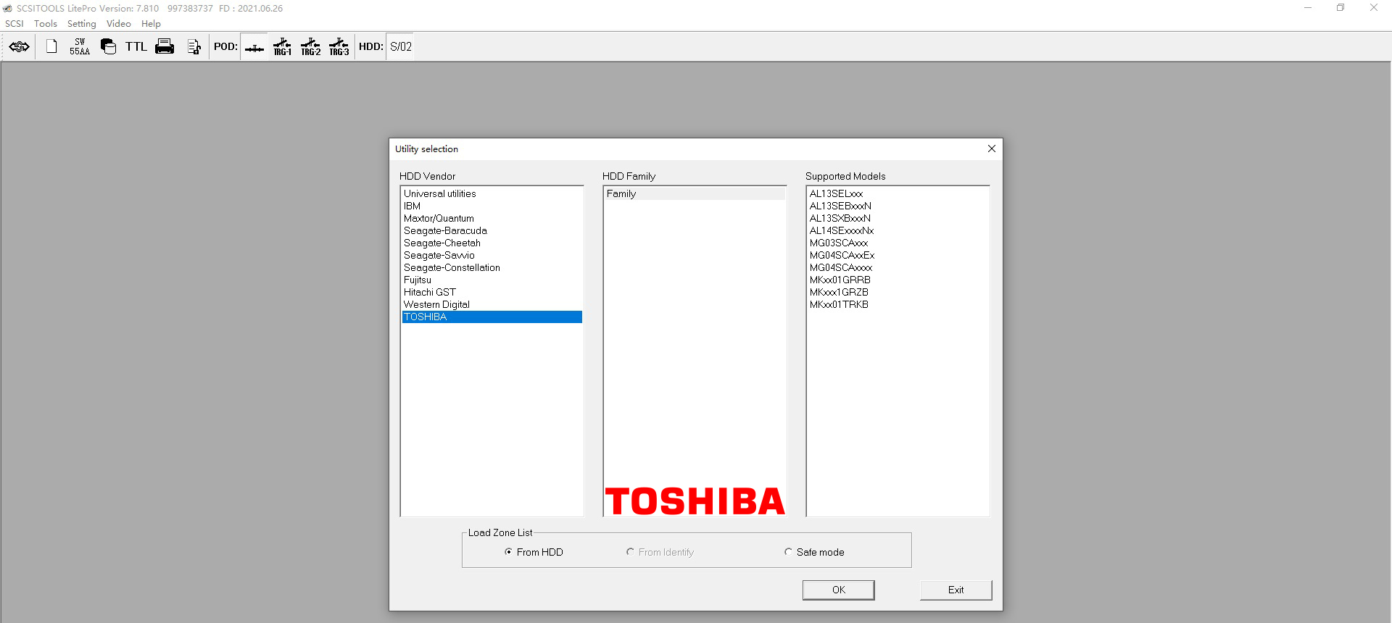Click the highlighted TOSHIBA vendor entry
Screen dimensions: 1392x623
click(x=492, y=317)
